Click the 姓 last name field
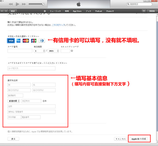 coord(19,85)
